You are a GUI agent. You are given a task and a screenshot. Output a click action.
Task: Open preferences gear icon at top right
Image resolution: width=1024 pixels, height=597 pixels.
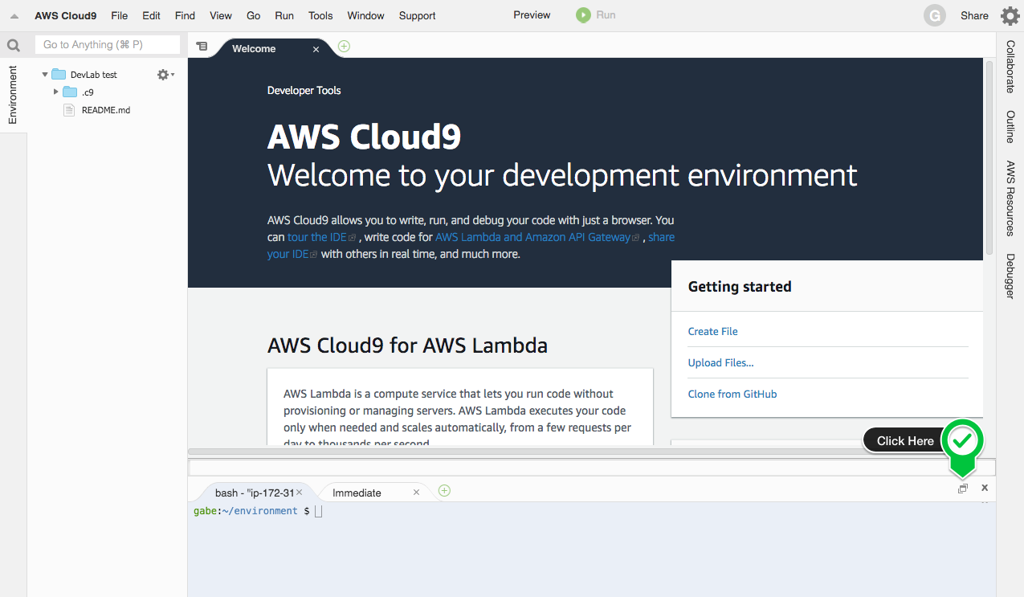(x=1010, y=15)
